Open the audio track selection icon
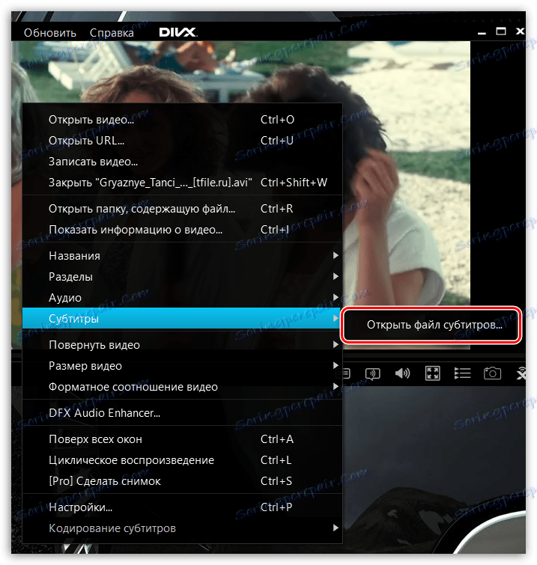Image resolution: width=537 pixels, height=565 pixels. point(372,373)
